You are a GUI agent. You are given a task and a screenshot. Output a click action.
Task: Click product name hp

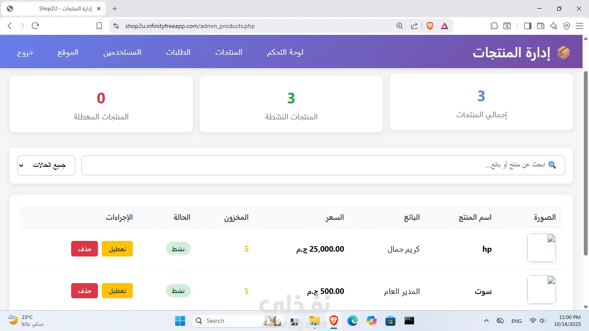[487, 249]
